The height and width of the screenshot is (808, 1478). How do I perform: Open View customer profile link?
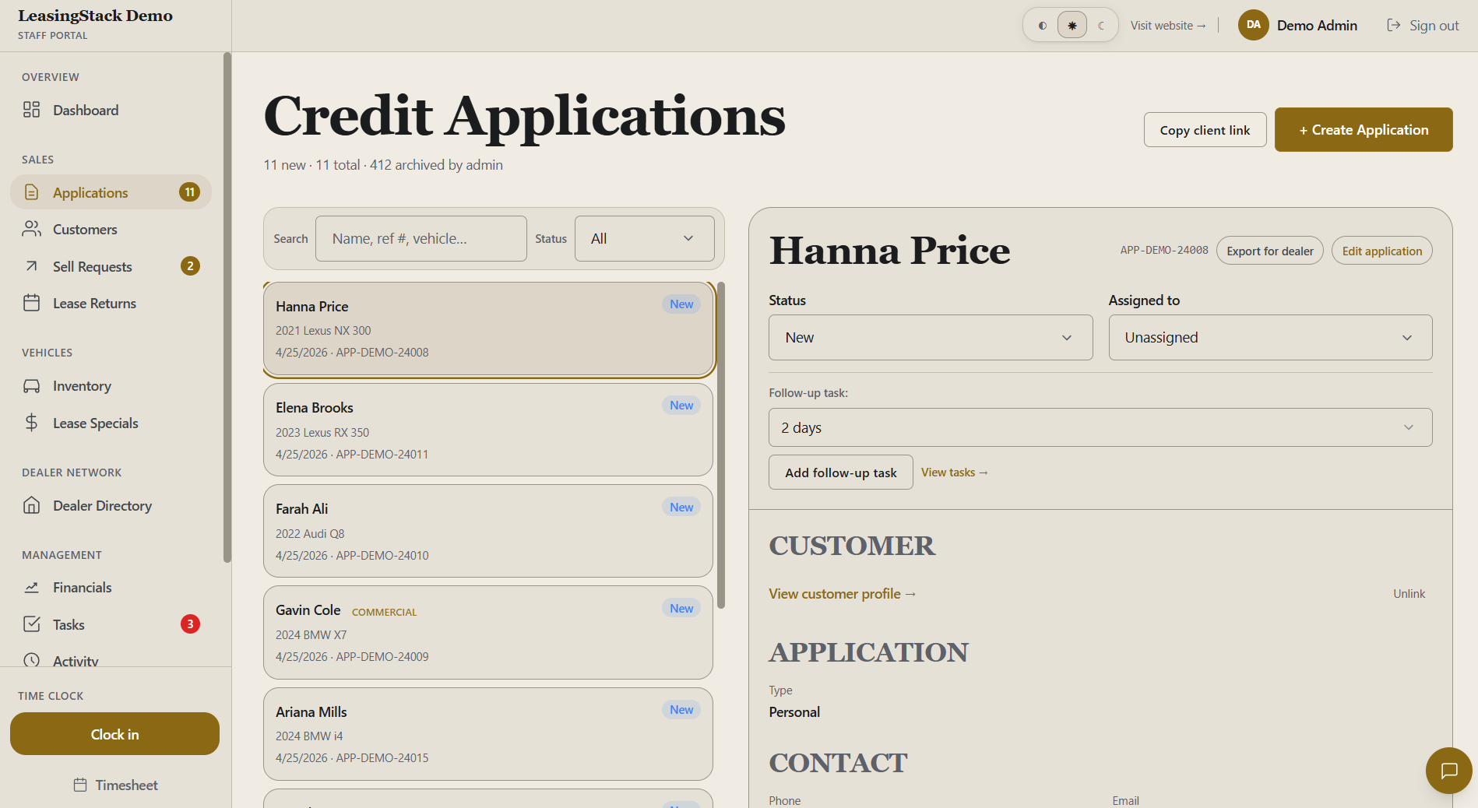(843, 594)
